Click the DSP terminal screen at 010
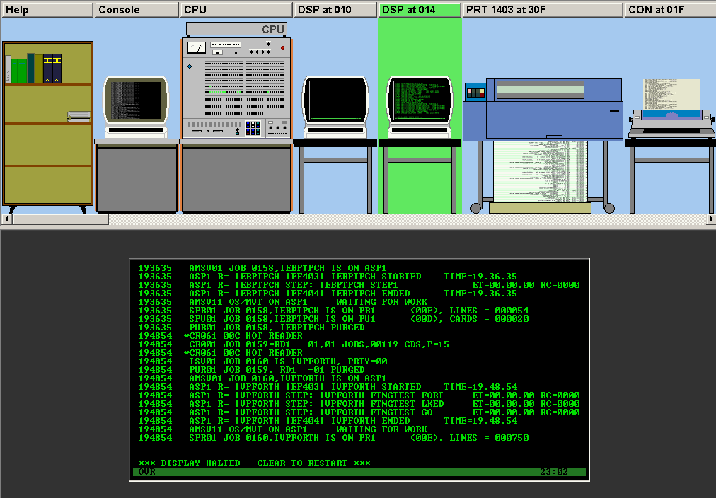This screenshot has width=716, height=498. [x=334, y=99]
